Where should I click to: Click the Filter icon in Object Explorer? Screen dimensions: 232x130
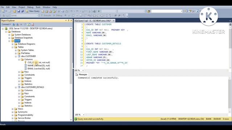[25, 25]
